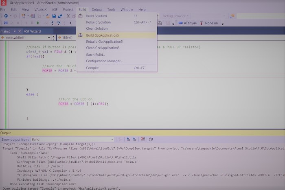
Task: Expand the Navigate Backward history dropdown arrow
Action: coord(11,16)
